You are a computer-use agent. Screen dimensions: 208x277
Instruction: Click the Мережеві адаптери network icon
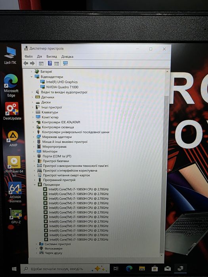pos(38,137)
